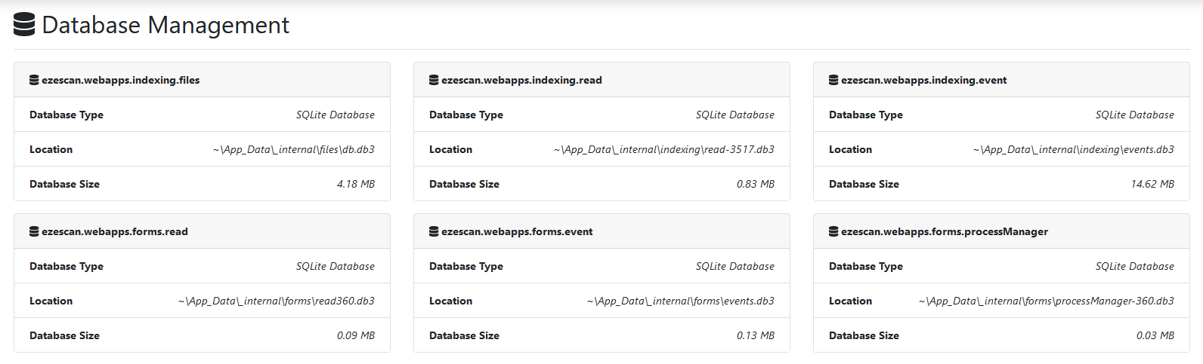Click the indexing\read-3517.db3 location path

pyautogui.click(x=664, y=149)
